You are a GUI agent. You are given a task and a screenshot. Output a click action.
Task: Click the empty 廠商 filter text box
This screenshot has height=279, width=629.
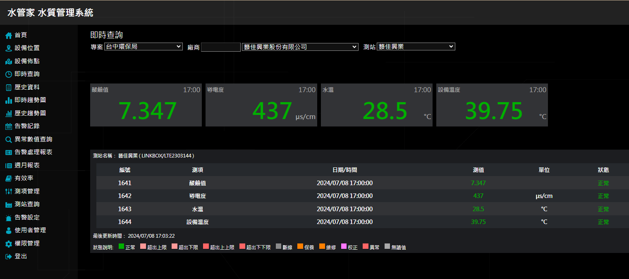click(220, 47)
